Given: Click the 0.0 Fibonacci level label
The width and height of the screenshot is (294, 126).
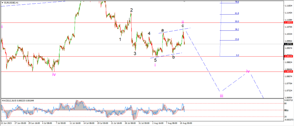Looking at the screenshot, I should [x=237, y=55].
